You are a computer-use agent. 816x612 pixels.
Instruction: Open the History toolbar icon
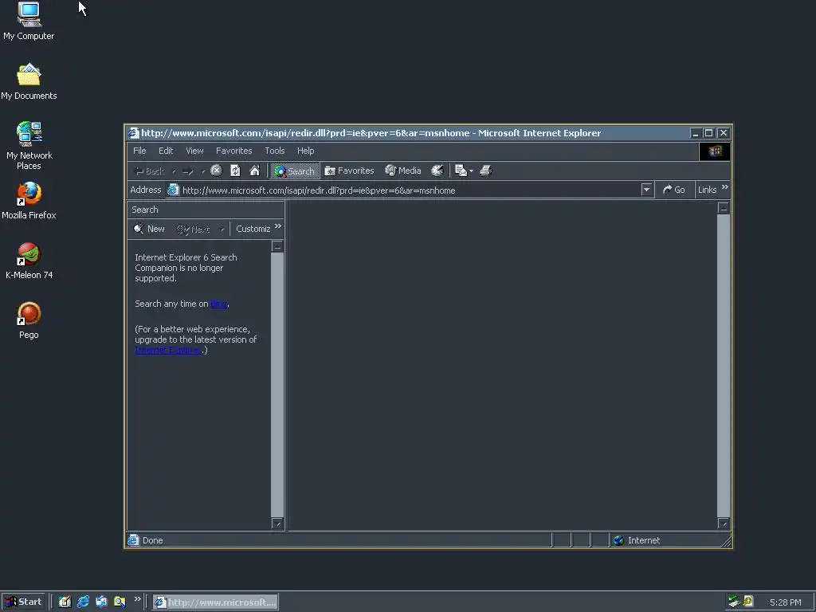coord(437,171)
